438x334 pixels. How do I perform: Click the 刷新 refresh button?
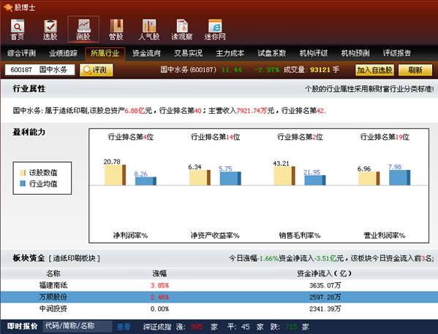pos(415,70)
